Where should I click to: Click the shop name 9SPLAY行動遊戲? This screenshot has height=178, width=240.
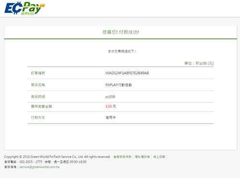coord(119,85)
